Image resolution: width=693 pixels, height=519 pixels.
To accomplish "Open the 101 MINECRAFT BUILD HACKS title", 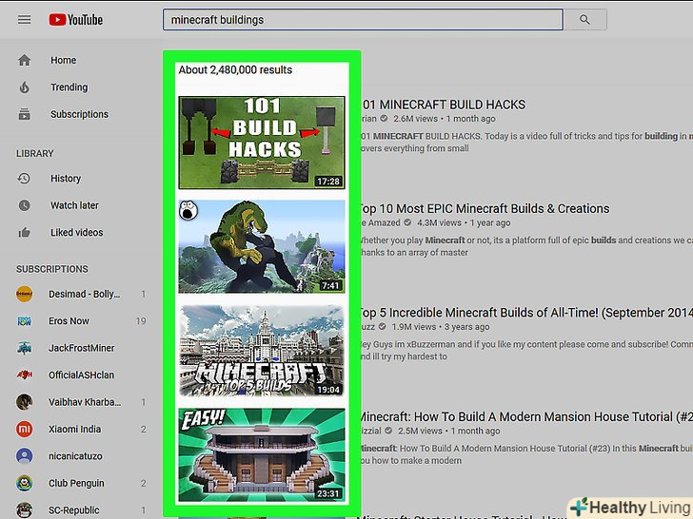I will tap(444, 105).
